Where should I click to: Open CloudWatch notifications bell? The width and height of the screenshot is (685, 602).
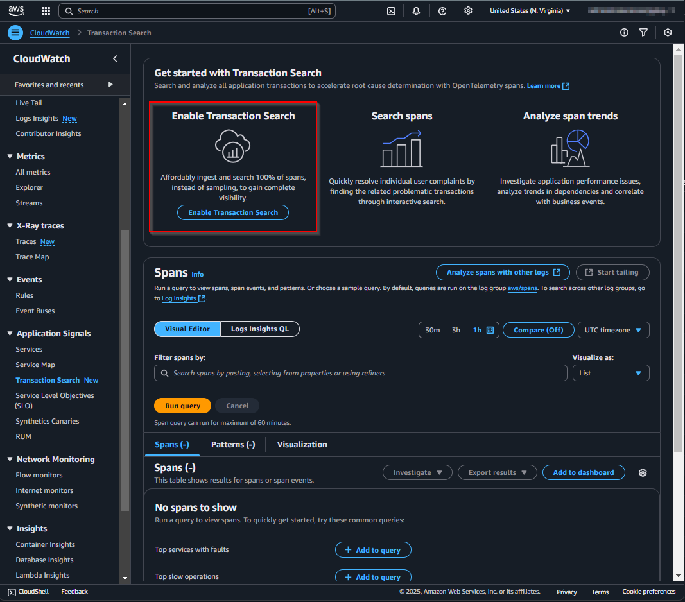[416, 10]
